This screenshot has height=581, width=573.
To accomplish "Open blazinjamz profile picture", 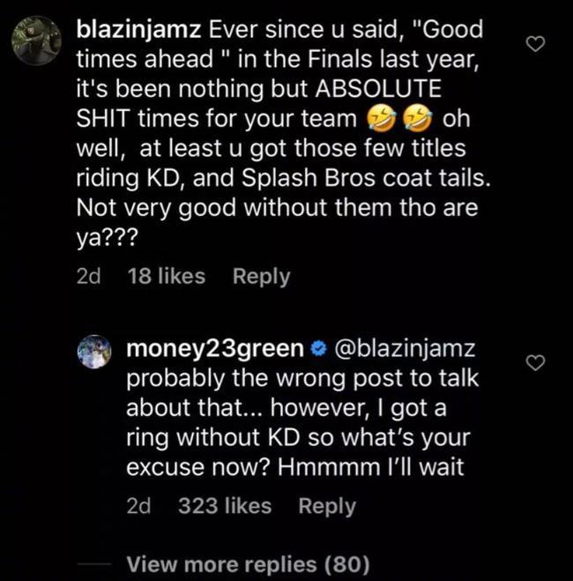I will [38, 41].
